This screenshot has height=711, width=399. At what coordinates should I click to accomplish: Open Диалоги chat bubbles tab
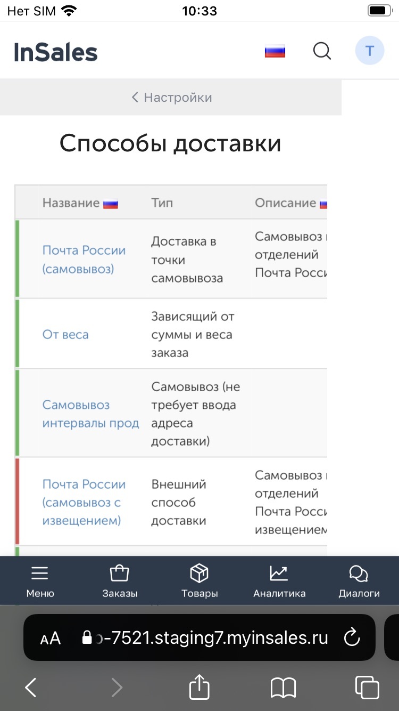pyautogui.click(x=359, y=581)
